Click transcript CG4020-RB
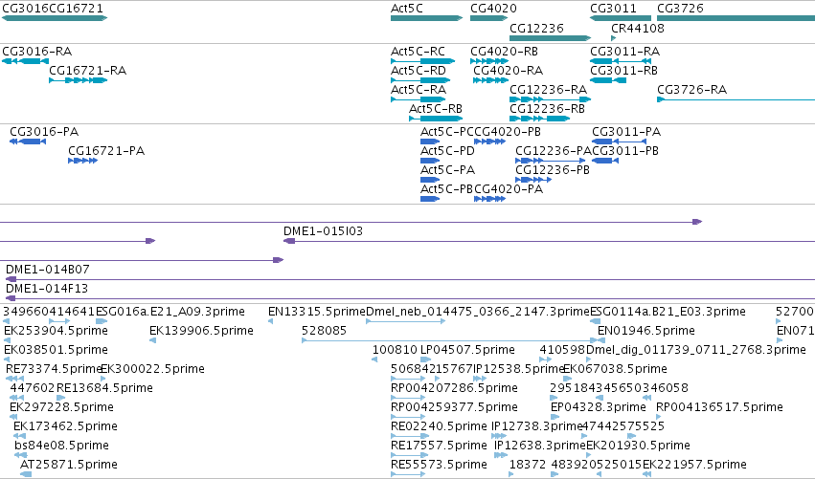The width and height of the screenshot is (815, 479). [489, 61]
